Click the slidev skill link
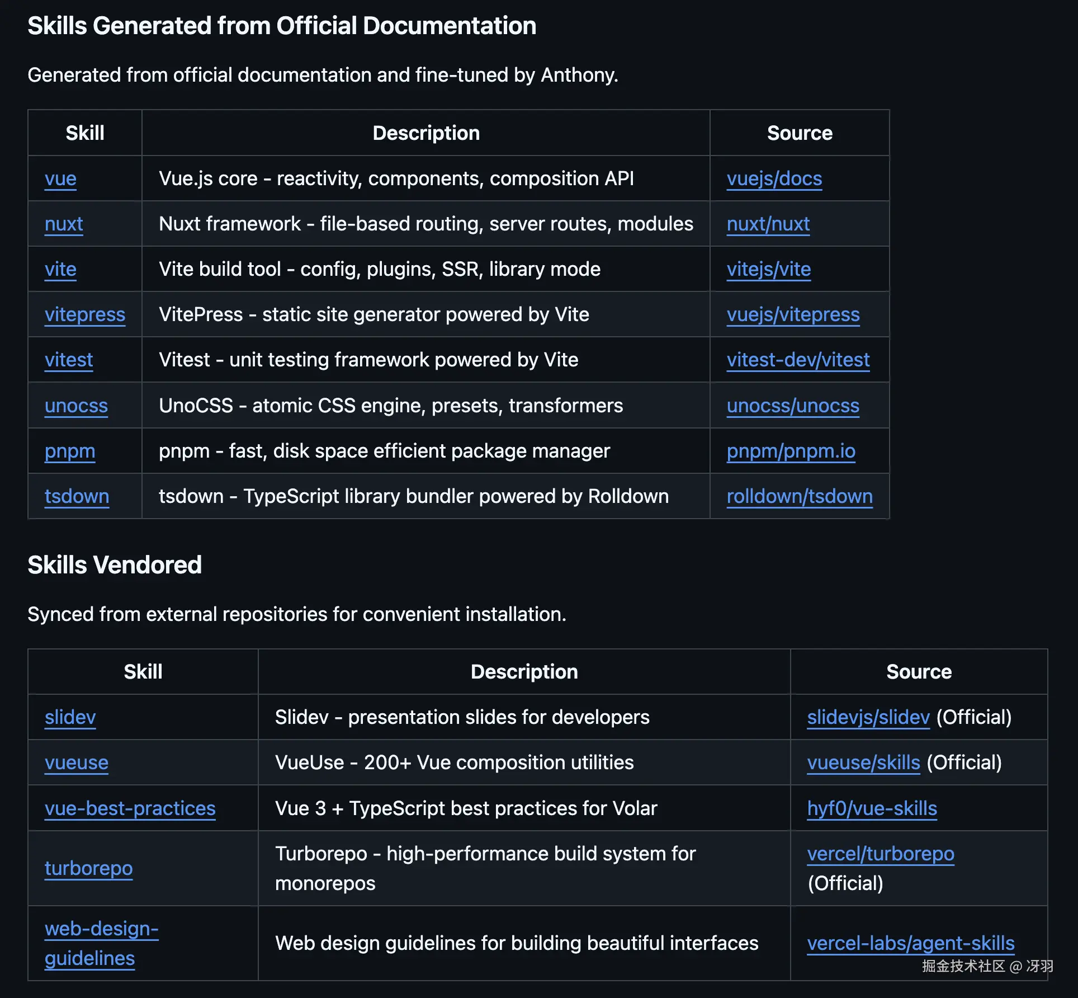 (70, 718)
